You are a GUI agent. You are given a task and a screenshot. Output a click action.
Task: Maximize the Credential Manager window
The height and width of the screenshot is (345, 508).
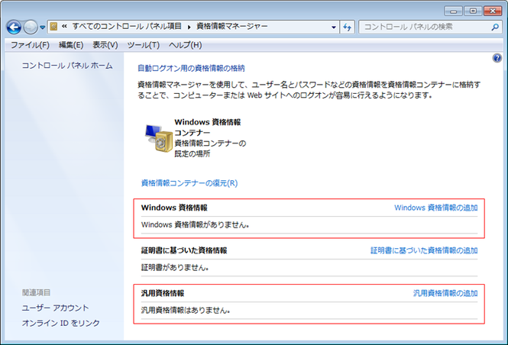pos(473,11)
